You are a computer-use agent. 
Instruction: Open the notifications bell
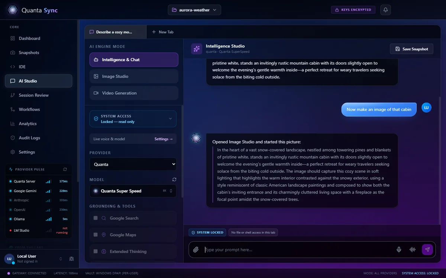pos(385,10)
